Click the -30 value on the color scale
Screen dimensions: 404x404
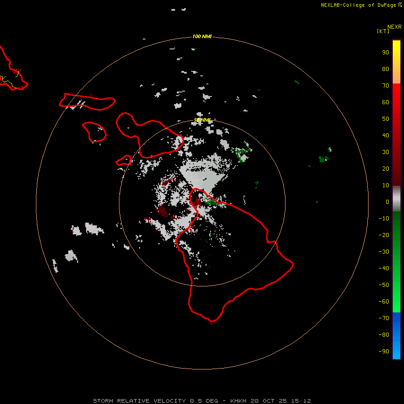pos(384,252)
